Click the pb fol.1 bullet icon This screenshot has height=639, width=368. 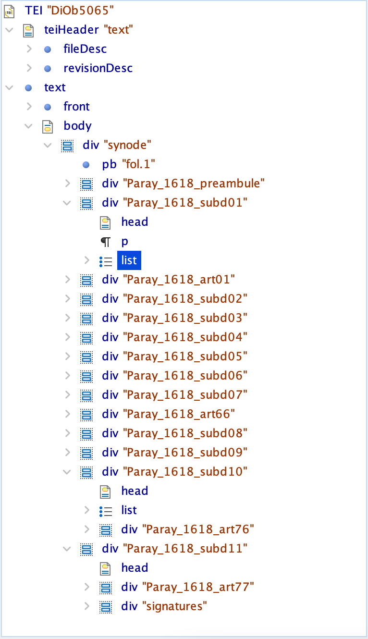click(86, 164)
